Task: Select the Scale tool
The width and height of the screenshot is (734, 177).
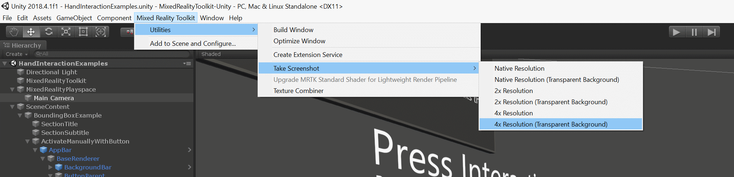Action: tap(66, 32)
